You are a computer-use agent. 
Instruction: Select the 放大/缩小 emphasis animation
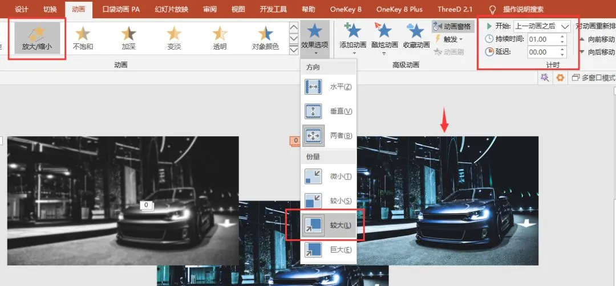coord(37,38)
